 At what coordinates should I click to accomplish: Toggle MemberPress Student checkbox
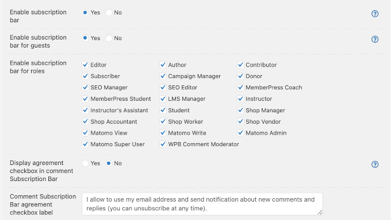point(85,99)
